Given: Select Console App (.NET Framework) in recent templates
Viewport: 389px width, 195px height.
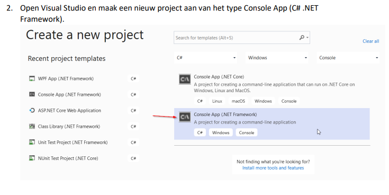Looking at the screenshot, I should [x=69, y=95].
